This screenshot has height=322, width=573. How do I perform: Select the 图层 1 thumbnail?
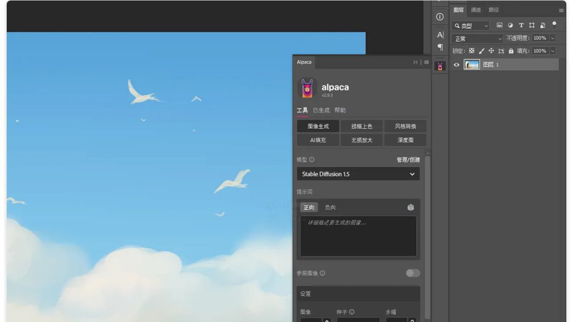(x=472, y=65)
